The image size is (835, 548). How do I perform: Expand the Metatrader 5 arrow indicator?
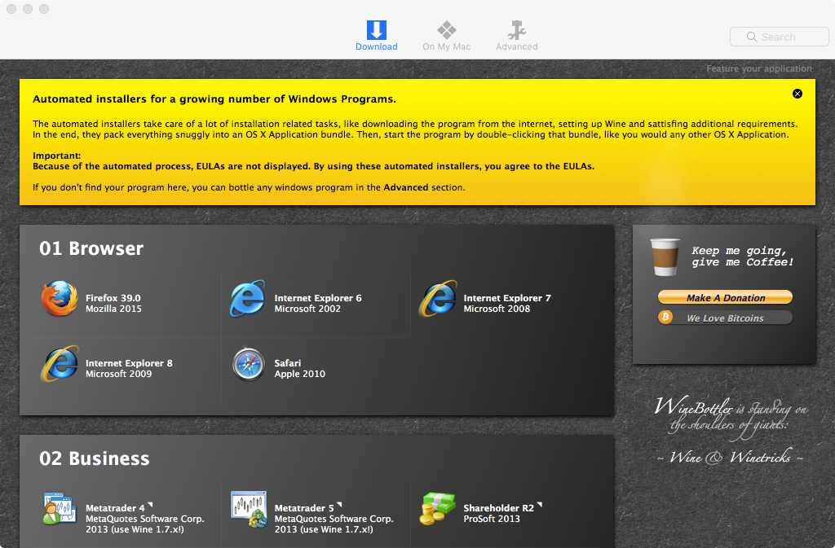click(x=339, y=505)
